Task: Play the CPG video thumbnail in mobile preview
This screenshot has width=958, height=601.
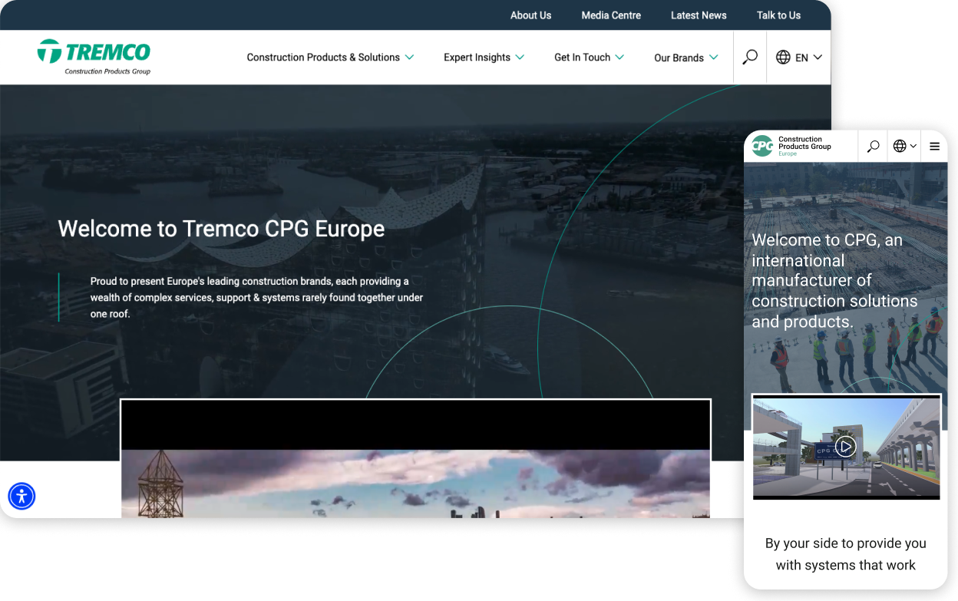Action: [846, 446]
